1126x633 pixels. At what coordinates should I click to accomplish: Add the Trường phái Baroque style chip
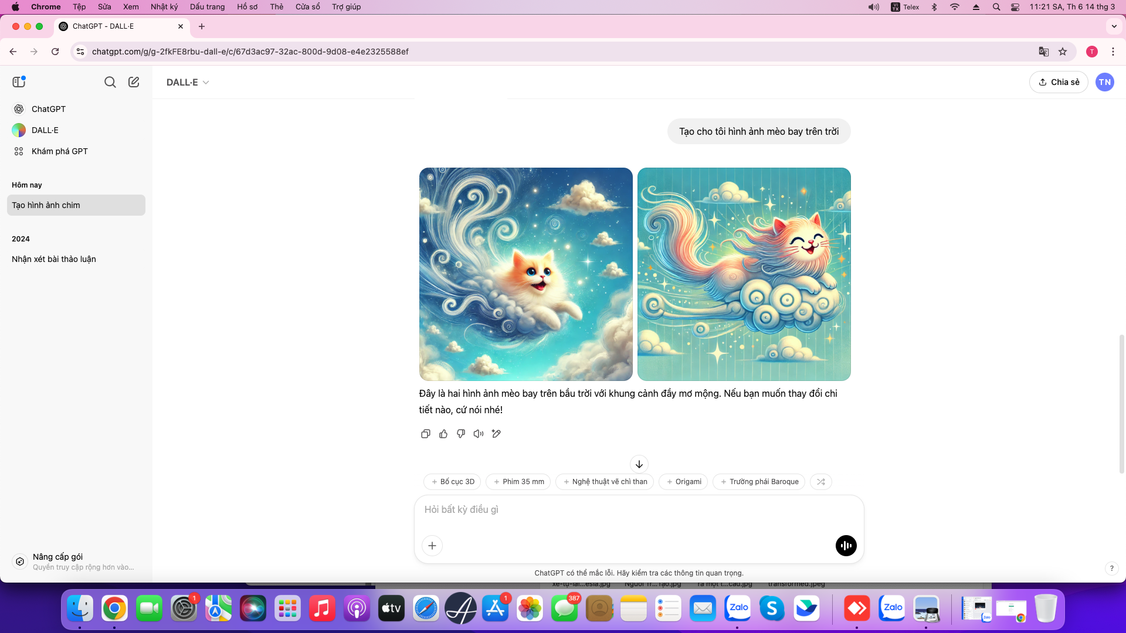click(759, 482)
